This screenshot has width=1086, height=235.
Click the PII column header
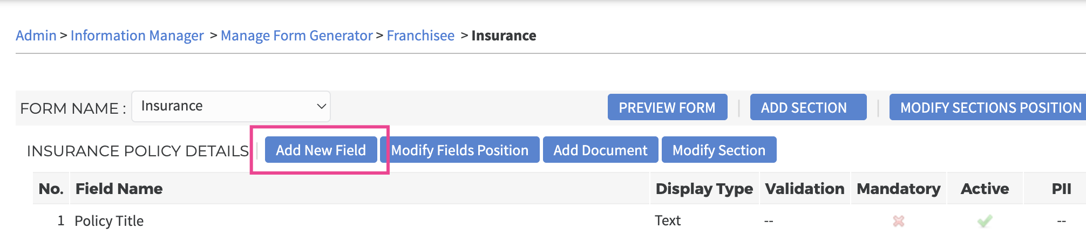(x=1061, y=189)
